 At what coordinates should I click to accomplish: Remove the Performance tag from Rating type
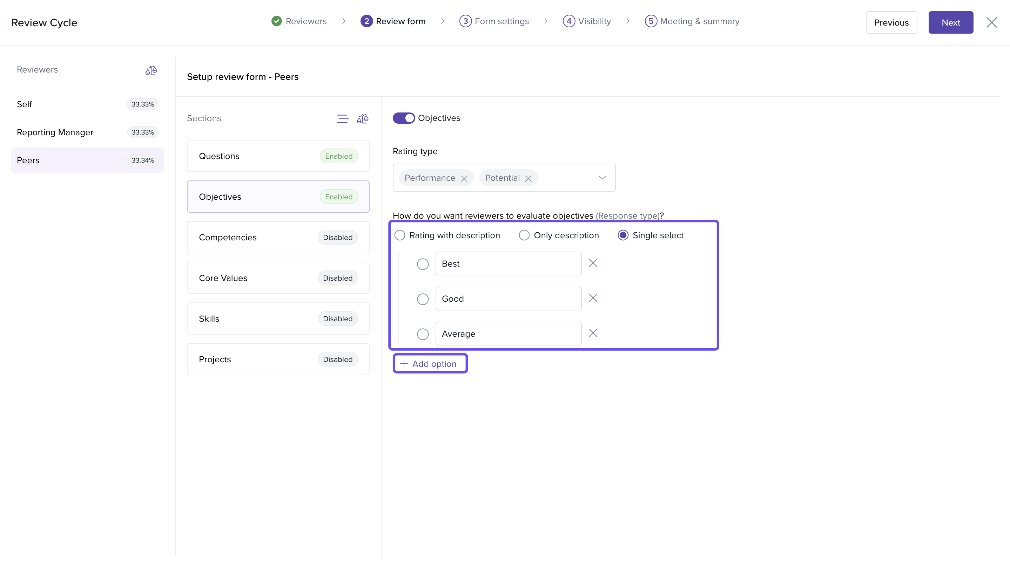click(x=464, y=179)
